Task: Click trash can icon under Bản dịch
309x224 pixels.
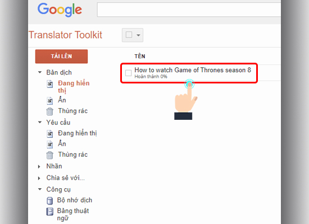Action: [50, 111]
